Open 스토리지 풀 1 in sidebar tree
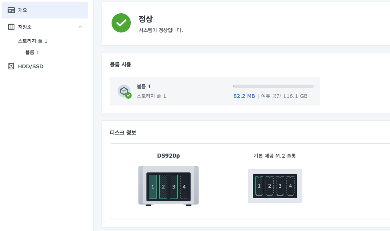 point(32,41)
